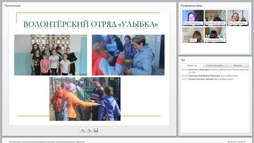Click the photo of the woman in a grey jacket
This screenshot has width=254, height=143.
[128, 55]
